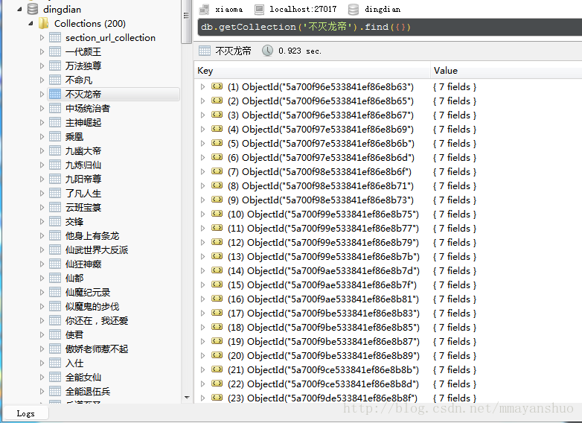Expand the 仙魔纪元录 collection node
This screenshot has width=582, height=423.
[x=42, y=292]
